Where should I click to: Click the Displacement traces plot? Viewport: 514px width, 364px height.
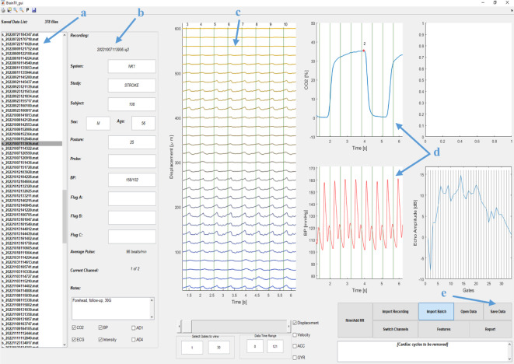(x=239, y=157)
